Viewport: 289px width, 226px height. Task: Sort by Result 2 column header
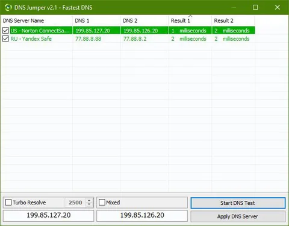coord(233,20)
